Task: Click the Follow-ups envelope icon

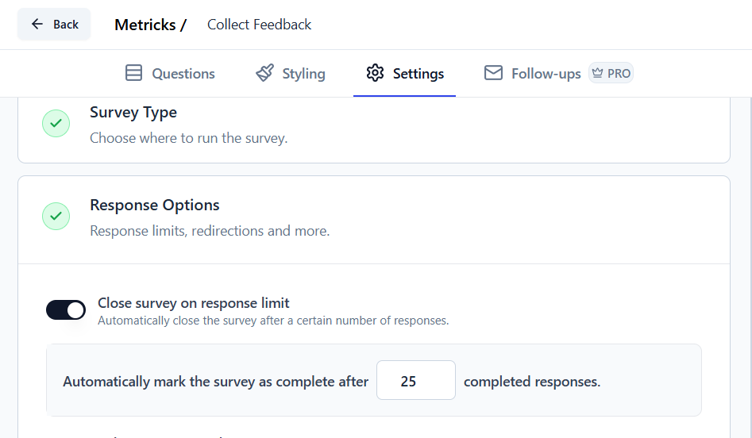Action: 493,74
